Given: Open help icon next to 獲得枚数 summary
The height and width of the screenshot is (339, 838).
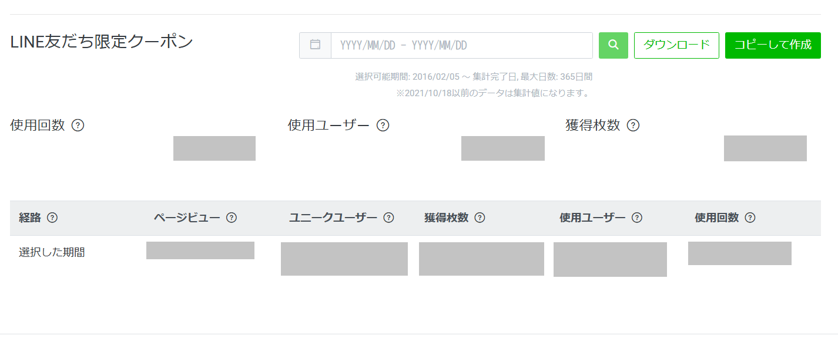Looking at the screenshot, I should (633, 125).
